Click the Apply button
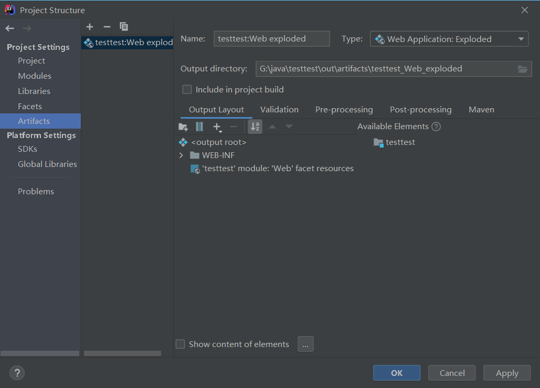Image resolution: width=540 pixels, height=388 pixels. (x=507, y=373)
